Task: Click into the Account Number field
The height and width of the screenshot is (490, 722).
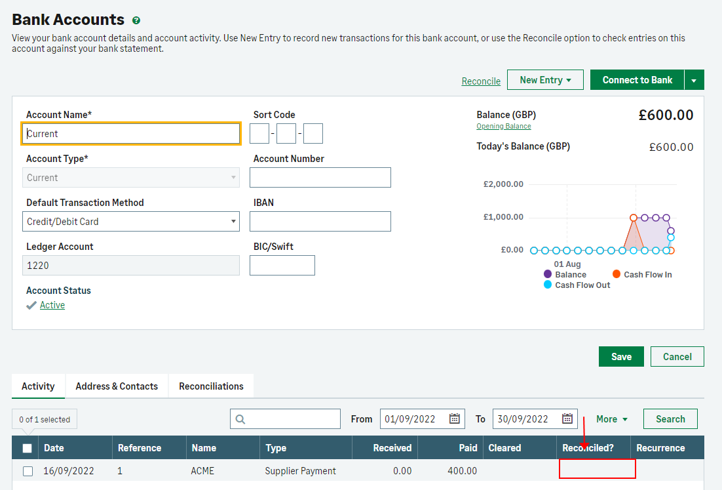Action: tap(320, 178)
